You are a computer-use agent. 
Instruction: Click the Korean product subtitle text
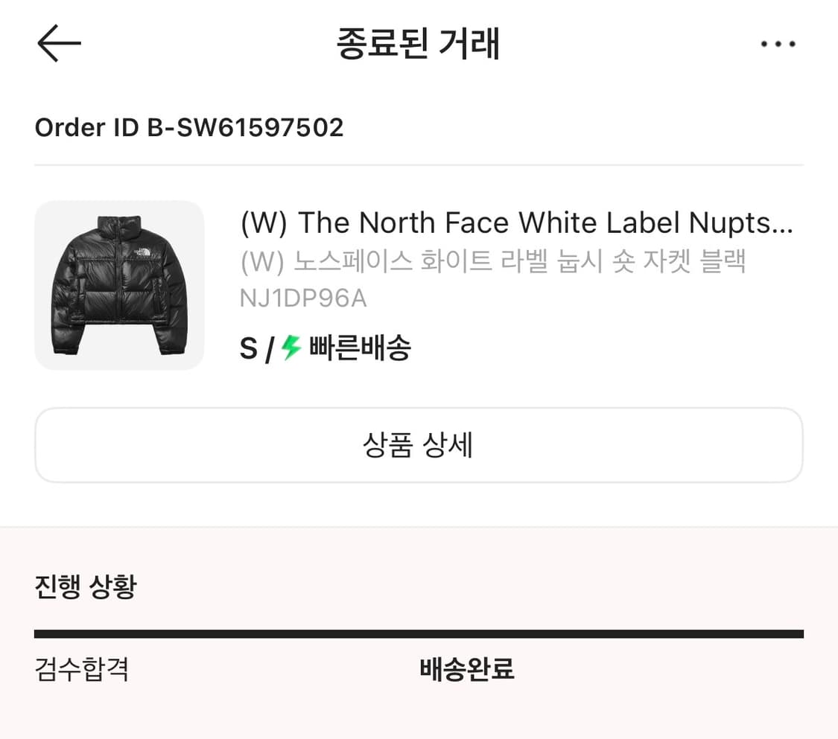coord(492,261)
